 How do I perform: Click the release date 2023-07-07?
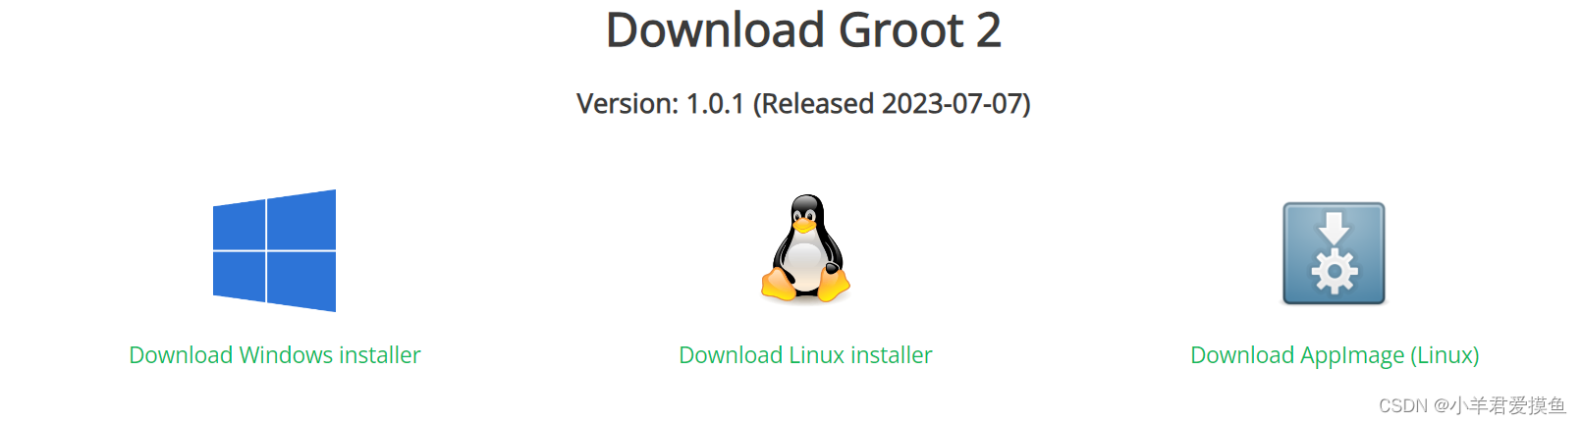point(952,104)
